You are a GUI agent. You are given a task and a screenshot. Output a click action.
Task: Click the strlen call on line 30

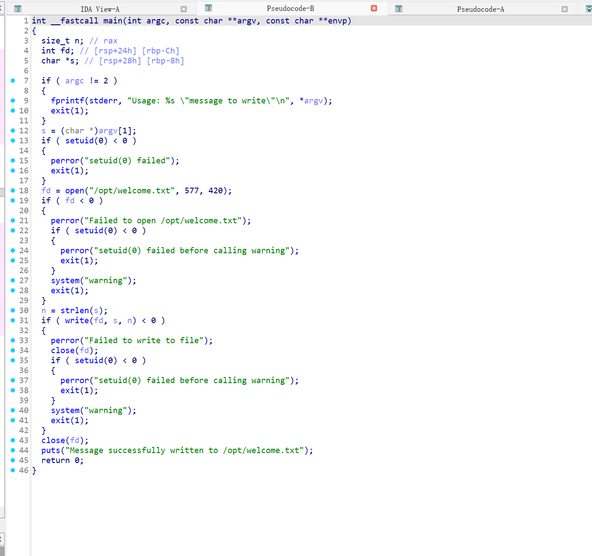[74, 311]
